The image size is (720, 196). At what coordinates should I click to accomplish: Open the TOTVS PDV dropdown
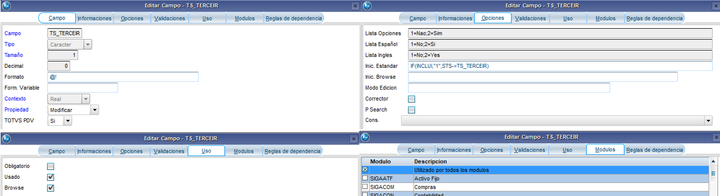[68, 120]
